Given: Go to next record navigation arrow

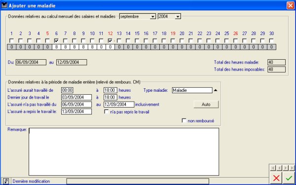Looking at the screenshot, I should tap(286, 168).
